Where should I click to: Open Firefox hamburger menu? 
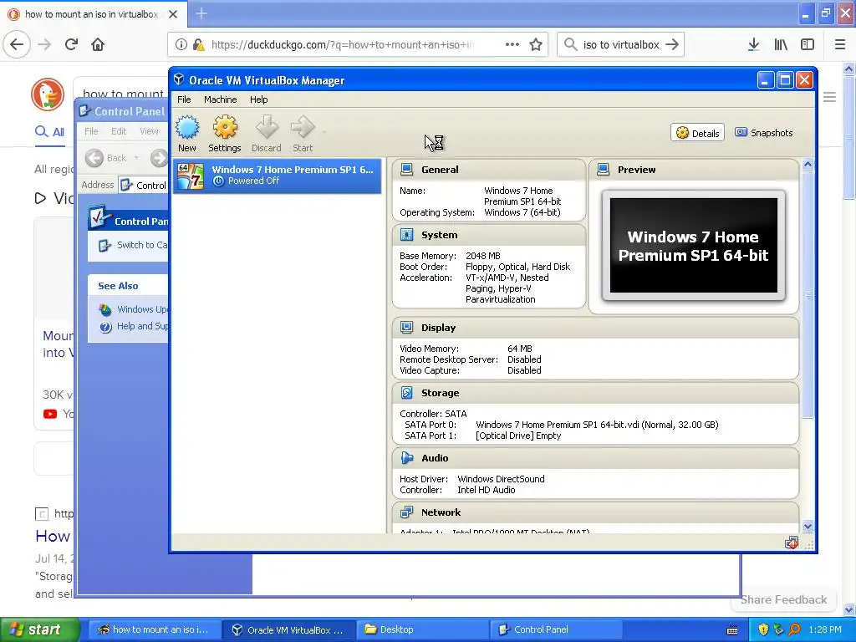(840, 44)
